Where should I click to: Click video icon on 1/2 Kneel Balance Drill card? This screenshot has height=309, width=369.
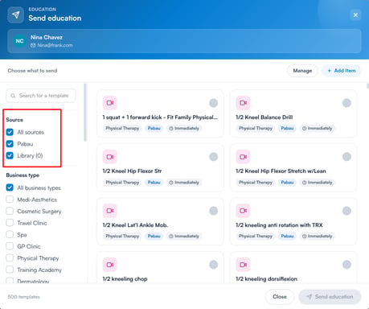point(243,103)
